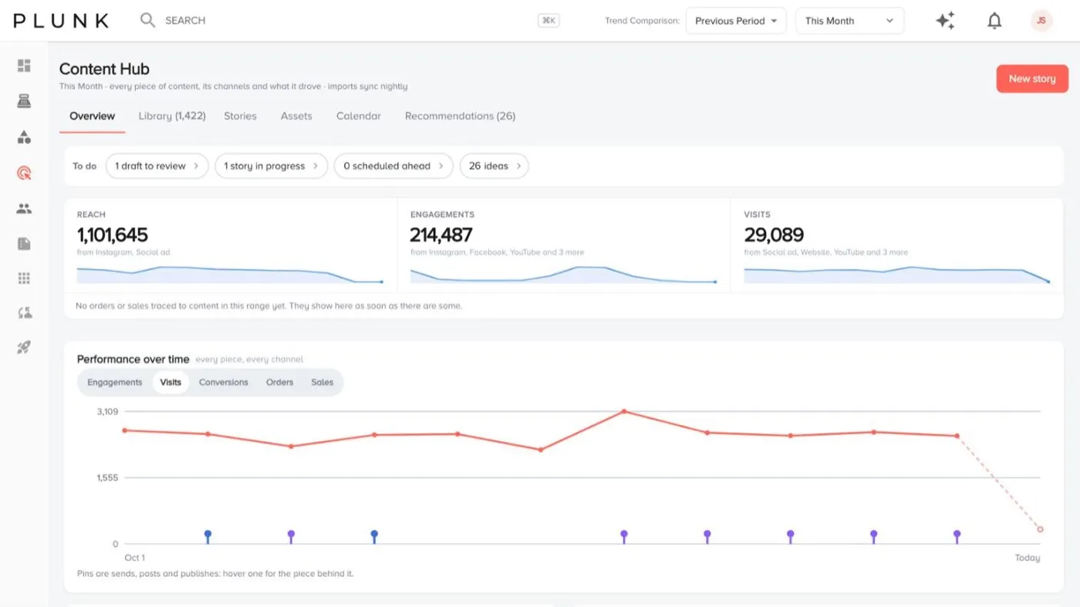Click the ⌘K shortcut badge
Image resolution: width=1080 pixels, height=607 pixels.
(x=548, y=21)
